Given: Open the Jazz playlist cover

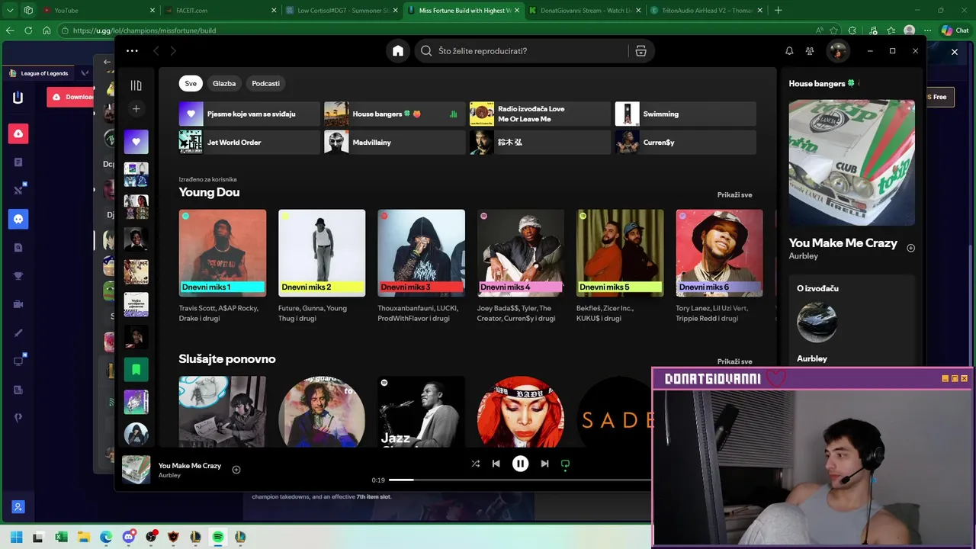Looking at the screenshot, I should pyautogui.click(x=421, y=411).
